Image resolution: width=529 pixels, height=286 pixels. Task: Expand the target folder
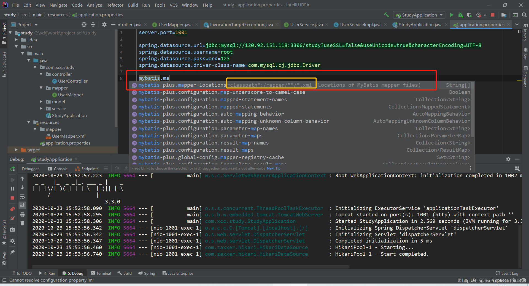tap(16, 150)
